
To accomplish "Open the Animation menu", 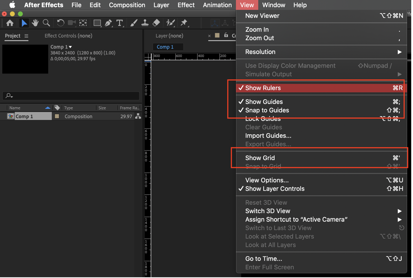I will coord(217,5).
